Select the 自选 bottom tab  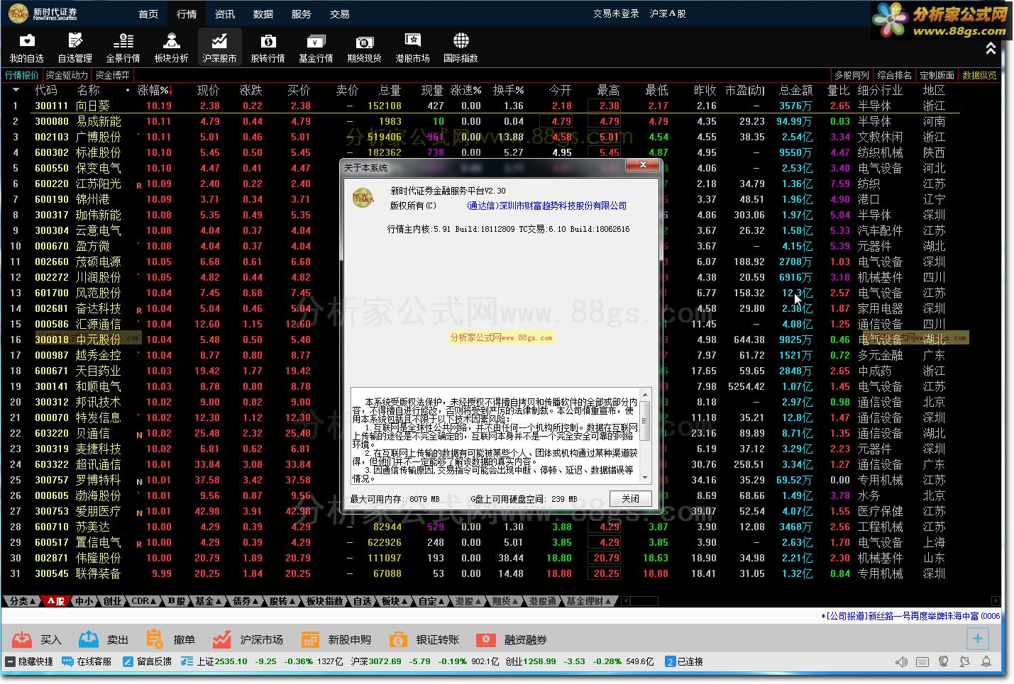click(363, 601)
